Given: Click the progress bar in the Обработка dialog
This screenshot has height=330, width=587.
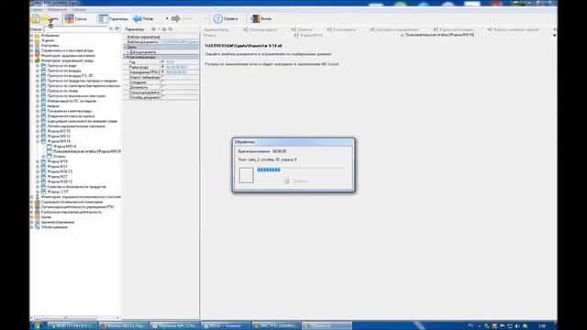Looking at the screenshot, I should coord(301,170).
